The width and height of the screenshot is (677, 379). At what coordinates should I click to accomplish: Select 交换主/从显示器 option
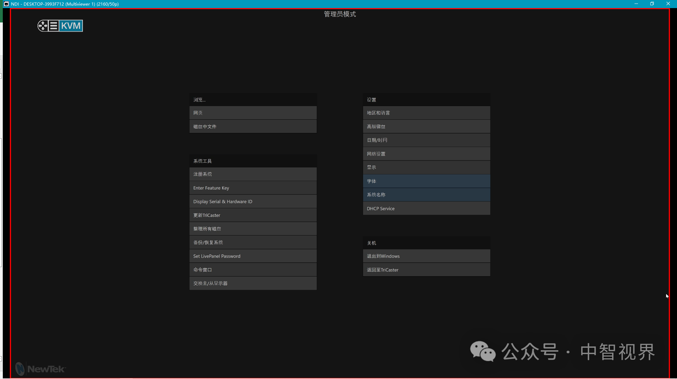pos(253,283)
